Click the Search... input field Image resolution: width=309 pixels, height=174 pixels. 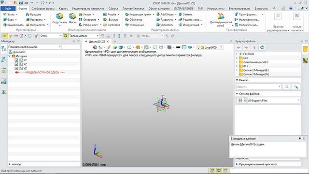click(x=258, y=87)
